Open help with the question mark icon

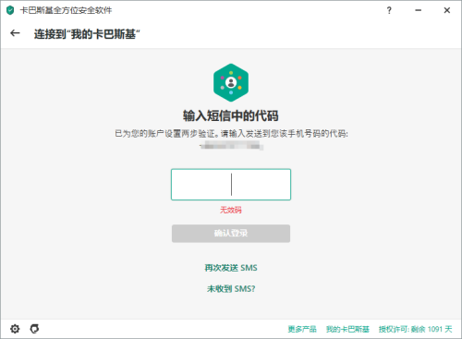pos(389,10)
